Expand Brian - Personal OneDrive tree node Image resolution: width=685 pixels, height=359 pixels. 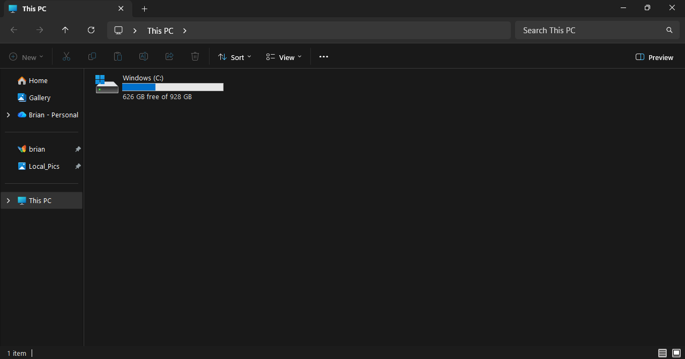tap(8, 115)
